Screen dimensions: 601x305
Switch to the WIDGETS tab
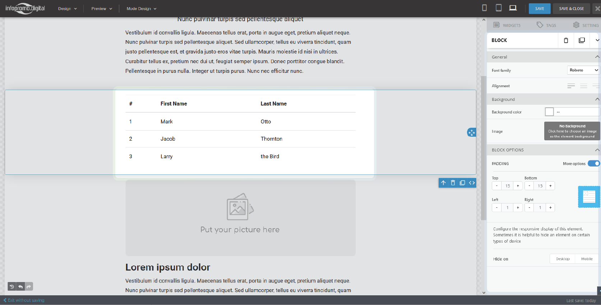coord(507,25)
